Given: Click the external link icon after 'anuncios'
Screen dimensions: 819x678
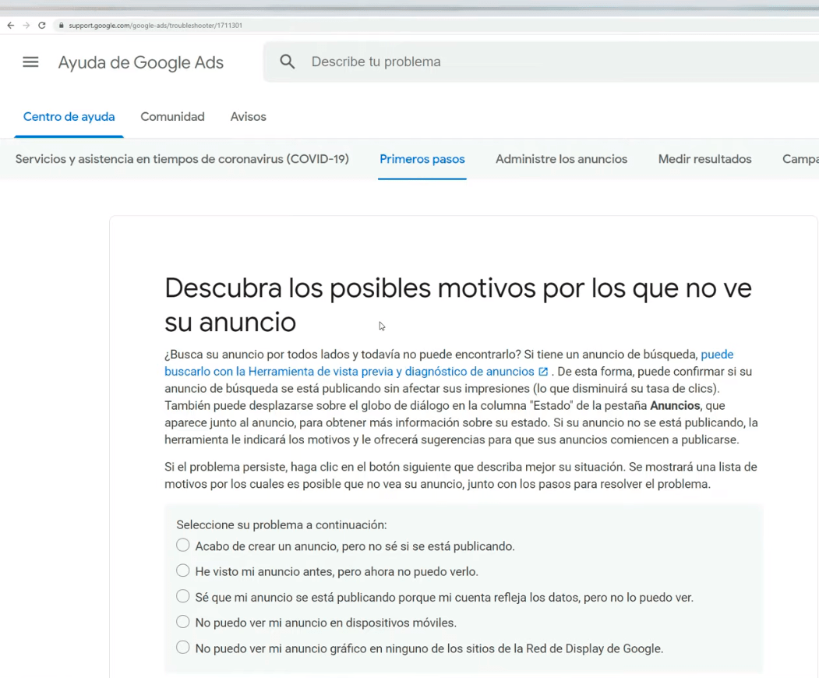Looking at the screenshot, I should tap(543, 372).
